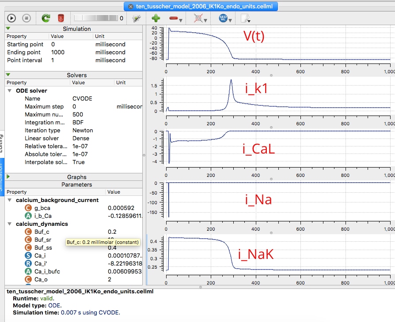Select the Ending point value 1000

[x=58, y=52]
